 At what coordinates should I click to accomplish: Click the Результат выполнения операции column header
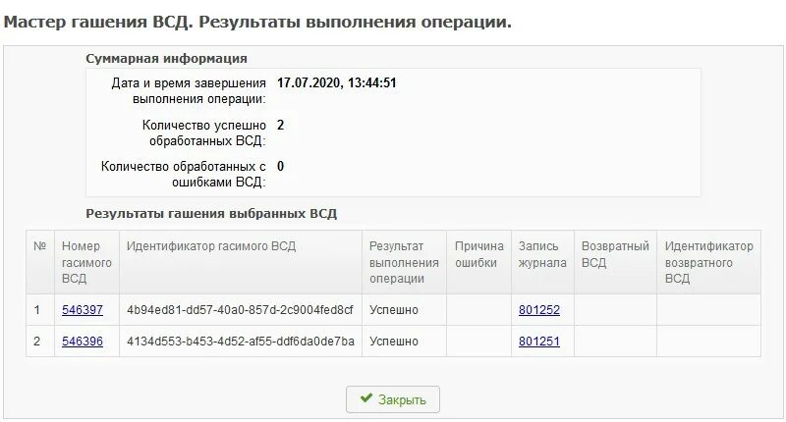404,262
